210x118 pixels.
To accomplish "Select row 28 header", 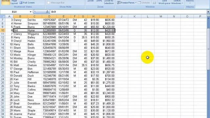I will click(3, 93).
